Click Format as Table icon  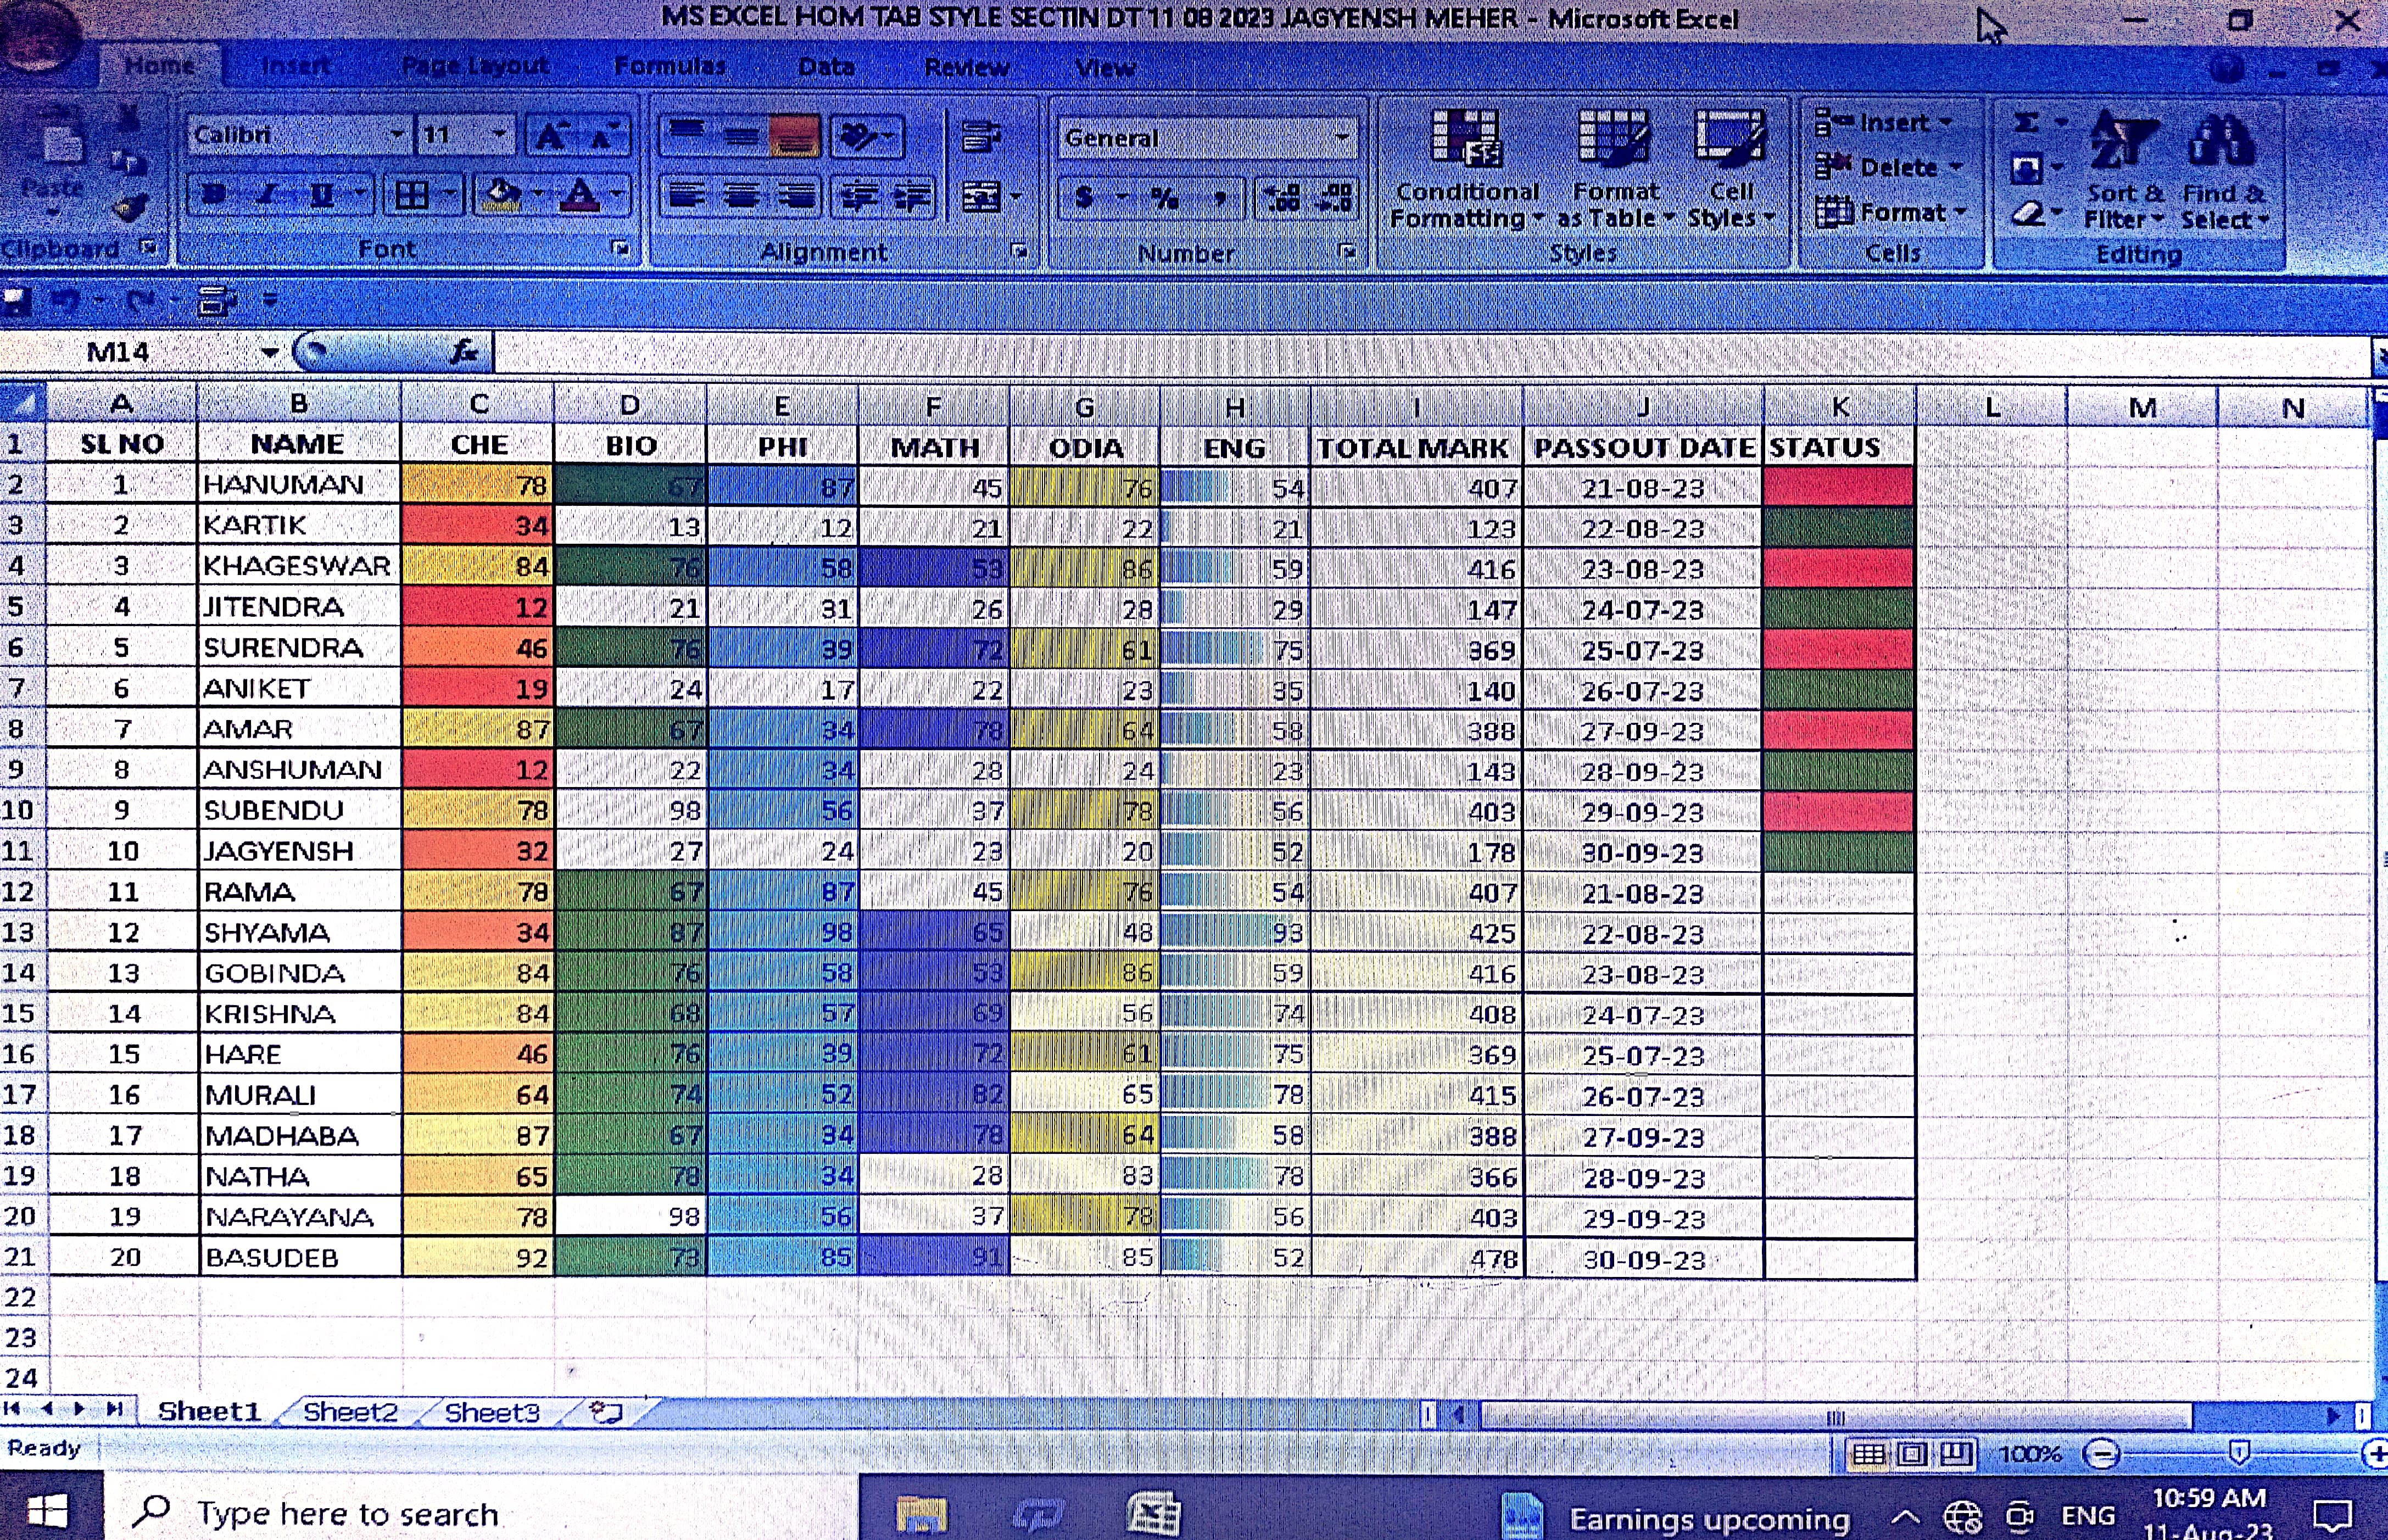tap(1613, 140)
